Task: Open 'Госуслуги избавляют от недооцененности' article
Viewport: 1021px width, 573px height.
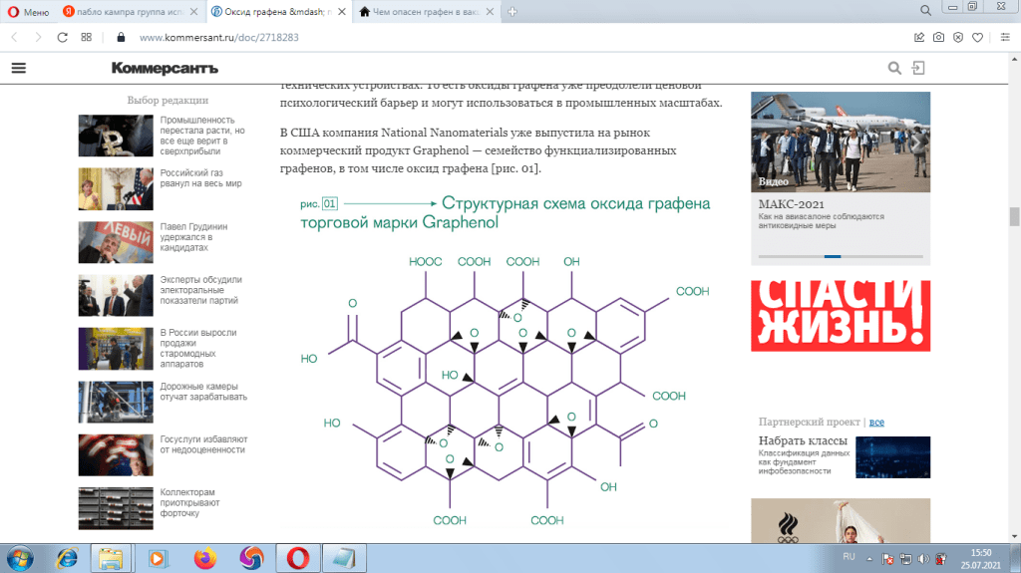Action: tap(203, 444)
